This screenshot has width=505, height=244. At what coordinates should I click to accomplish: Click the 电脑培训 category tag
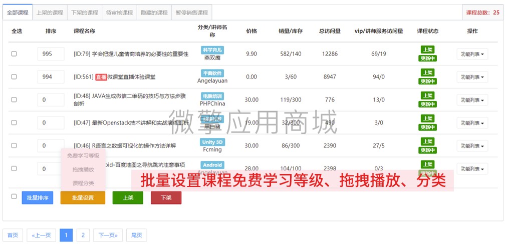click(212, 96)
